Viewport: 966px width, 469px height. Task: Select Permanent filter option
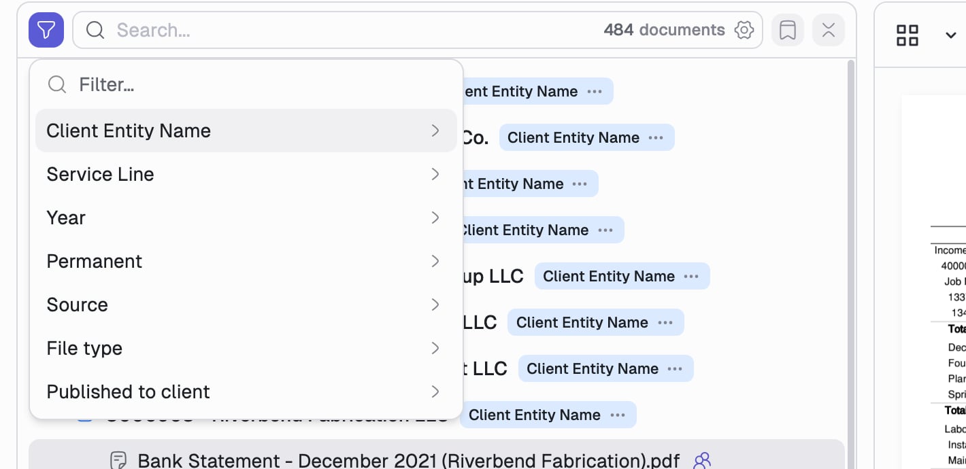[x=246, y=261]
